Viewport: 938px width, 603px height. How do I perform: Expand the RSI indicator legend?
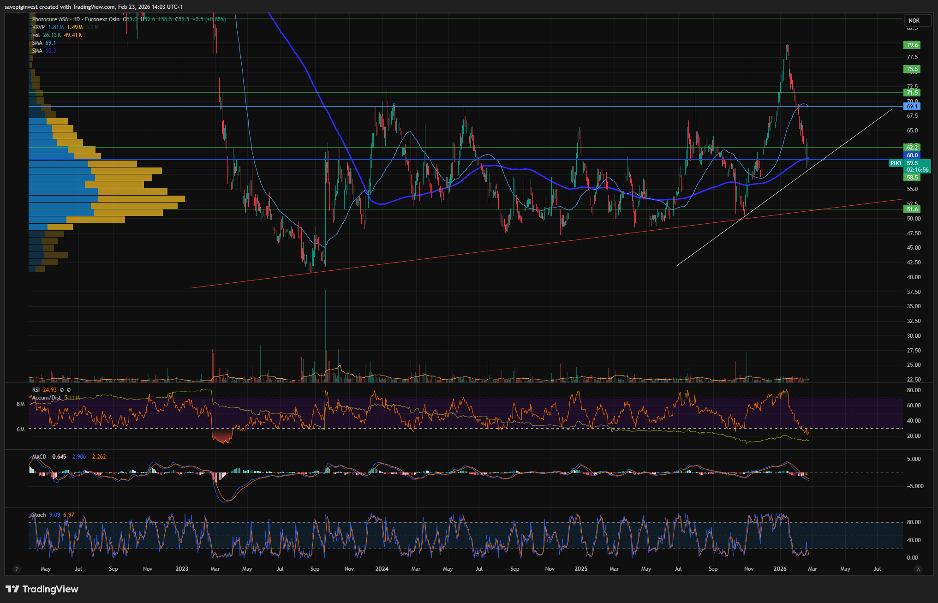coord(36,390)
